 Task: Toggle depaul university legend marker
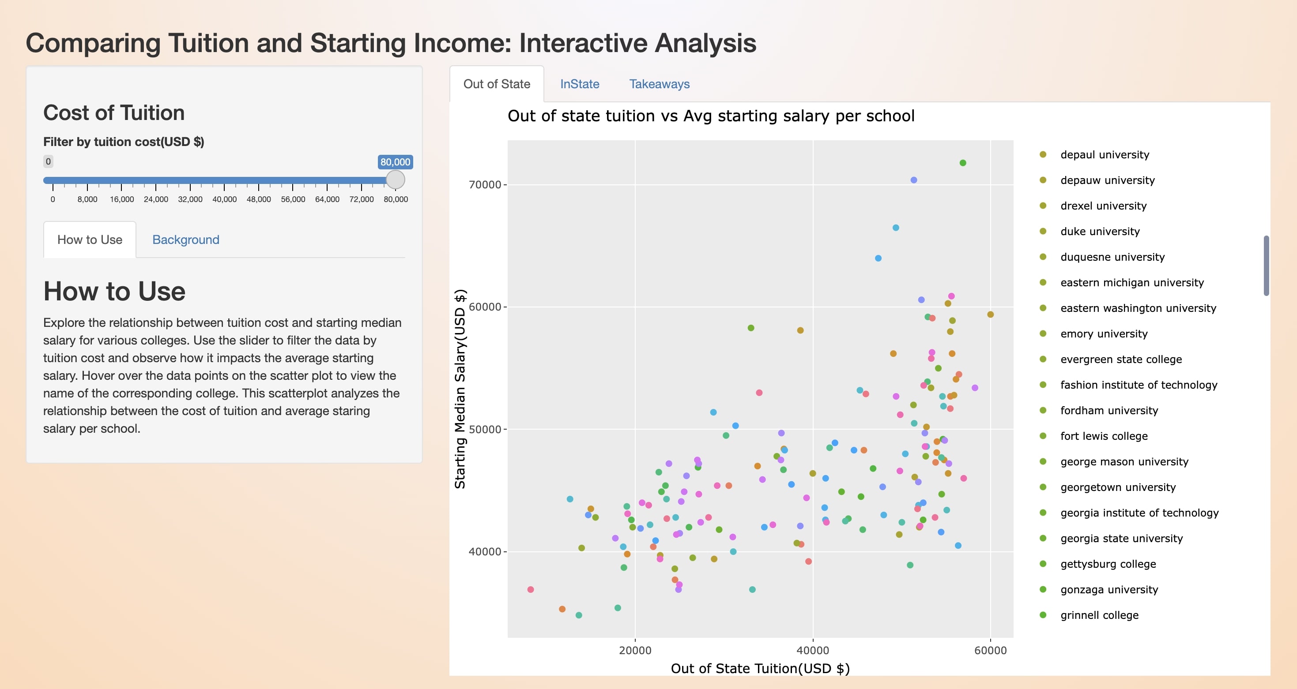tap(1043, 154)
